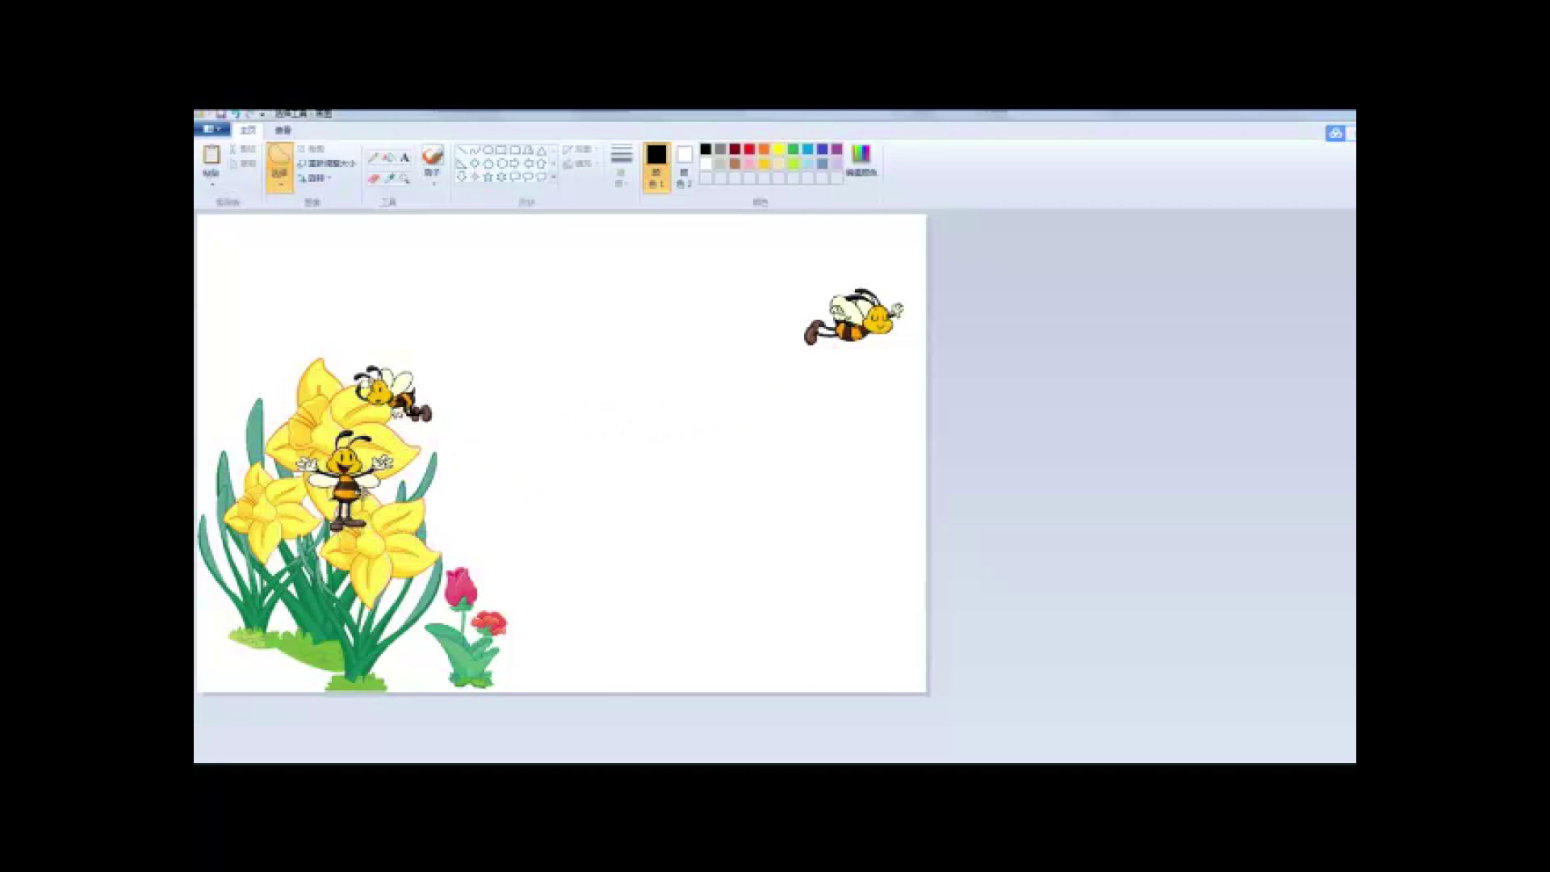1550x872 pixels.
Task: Click the Resize button
Action: (328, 164)
